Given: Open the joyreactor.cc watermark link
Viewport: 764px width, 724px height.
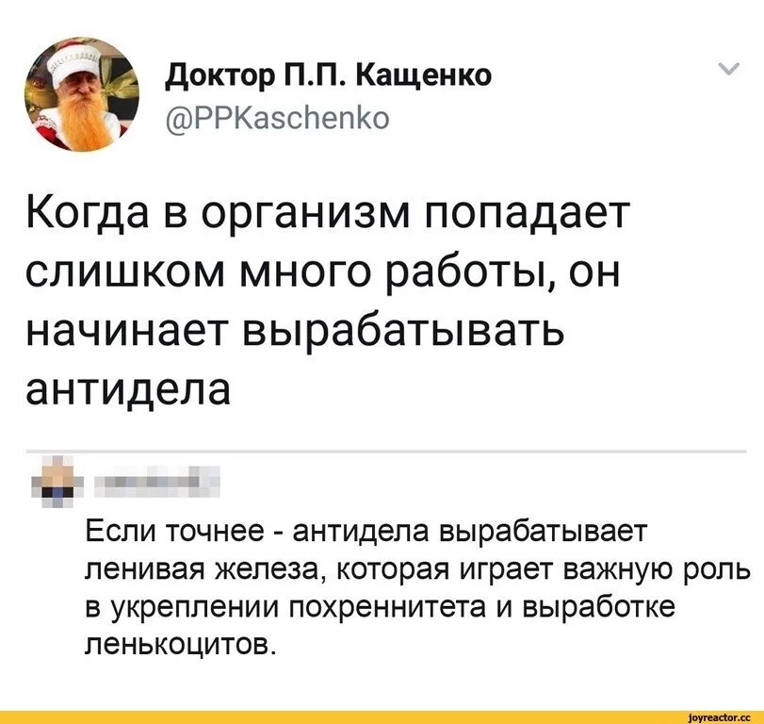Looking at the screenshot, I should click(x=718, y=716).
